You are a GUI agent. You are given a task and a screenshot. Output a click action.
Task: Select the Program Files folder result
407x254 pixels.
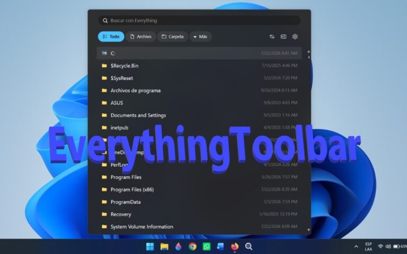point(199,177)
